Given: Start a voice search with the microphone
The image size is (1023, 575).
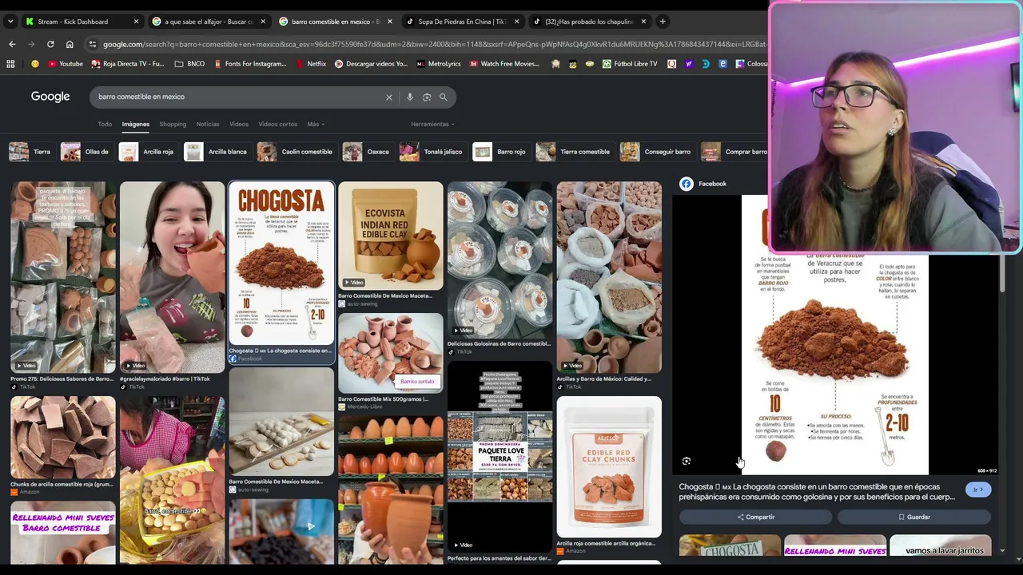Looking at the screenshot, I should coord(410,97).
